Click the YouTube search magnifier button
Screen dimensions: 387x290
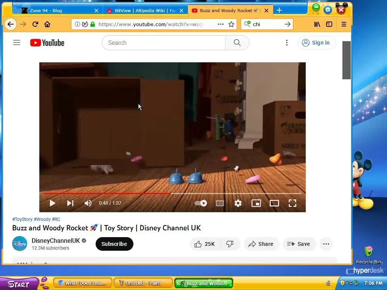[x=237, y=43]
